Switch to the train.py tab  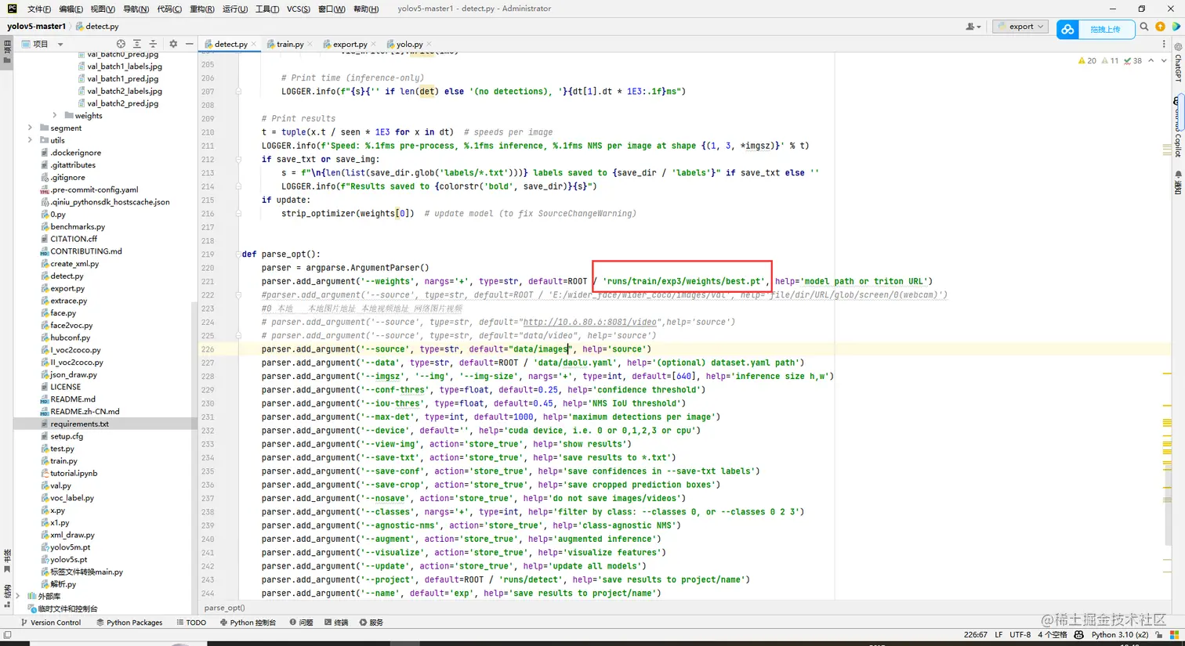click(289, 45)
